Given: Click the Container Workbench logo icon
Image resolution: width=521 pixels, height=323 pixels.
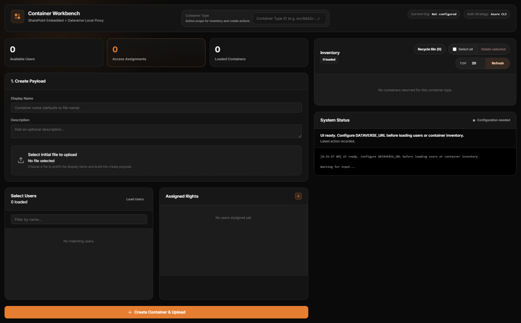Looking at the screenshot, I should point(17,16).
